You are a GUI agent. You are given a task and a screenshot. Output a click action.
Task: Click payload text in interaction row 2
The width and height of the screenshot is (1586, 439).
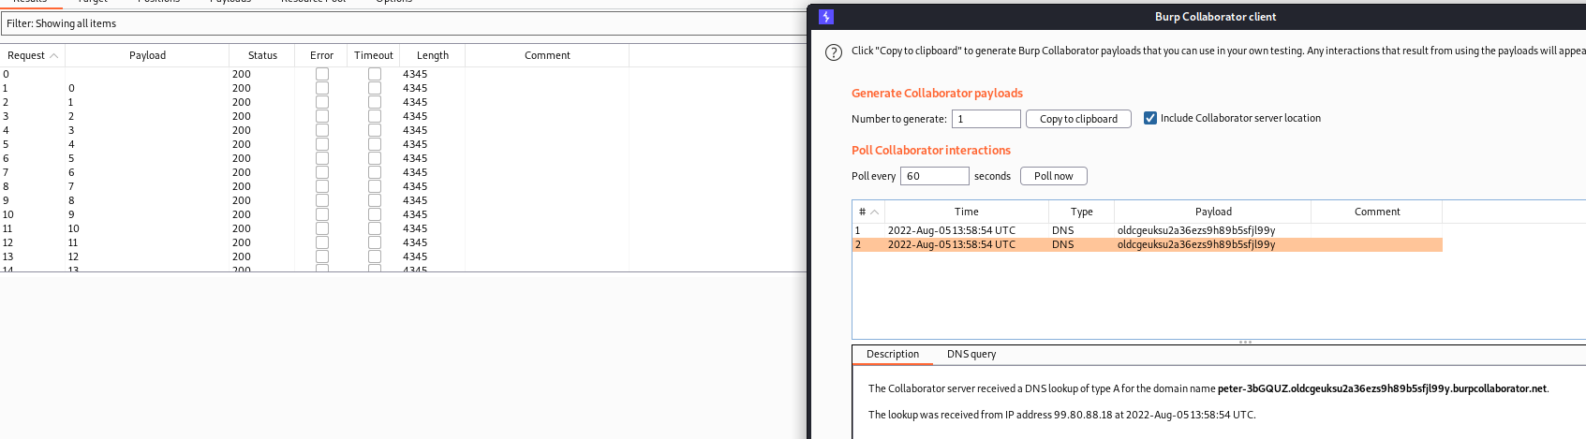(x=1196, y=244)
